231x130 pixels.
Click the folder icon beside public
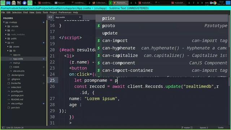(9, 39)
